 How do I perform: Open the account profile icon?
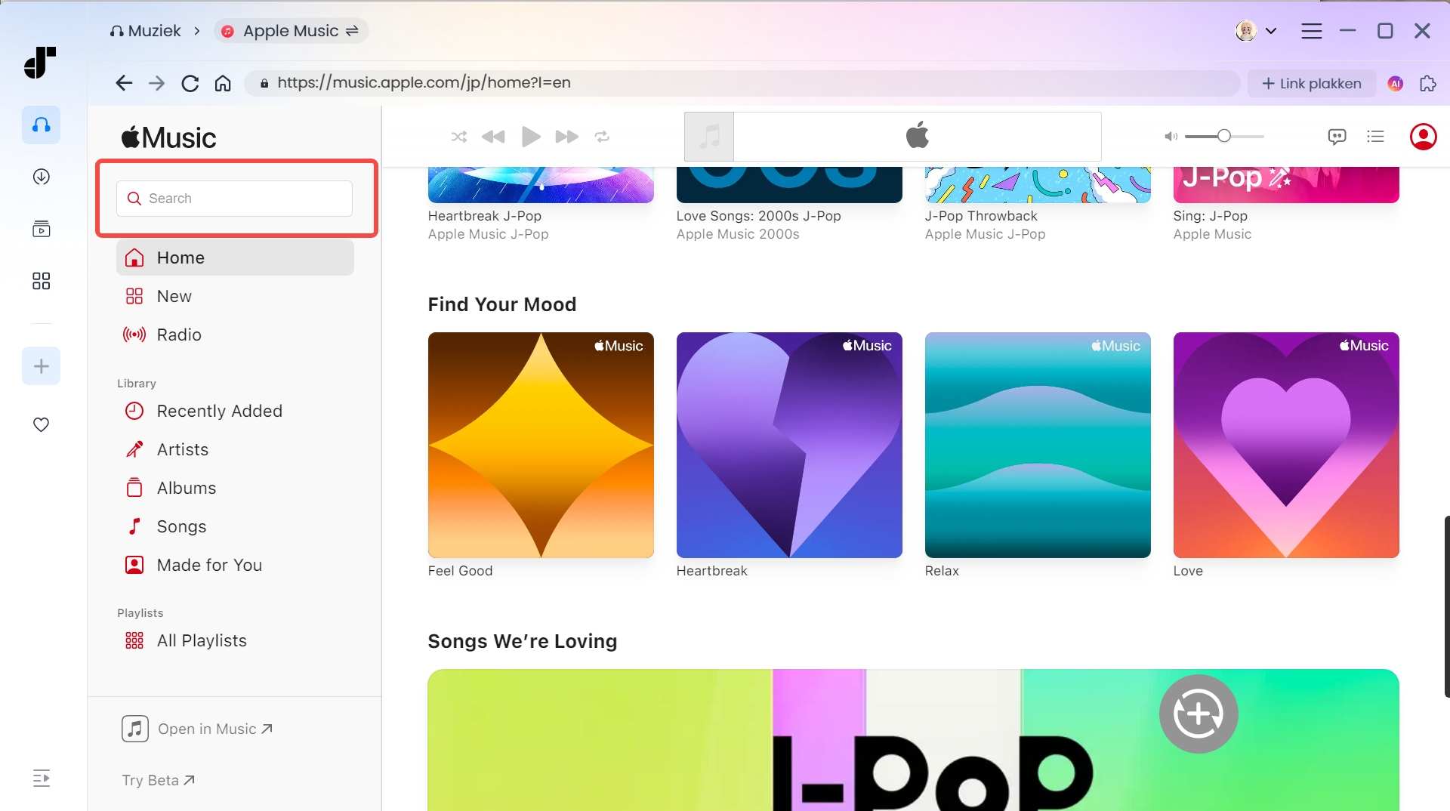[1424, 137]
